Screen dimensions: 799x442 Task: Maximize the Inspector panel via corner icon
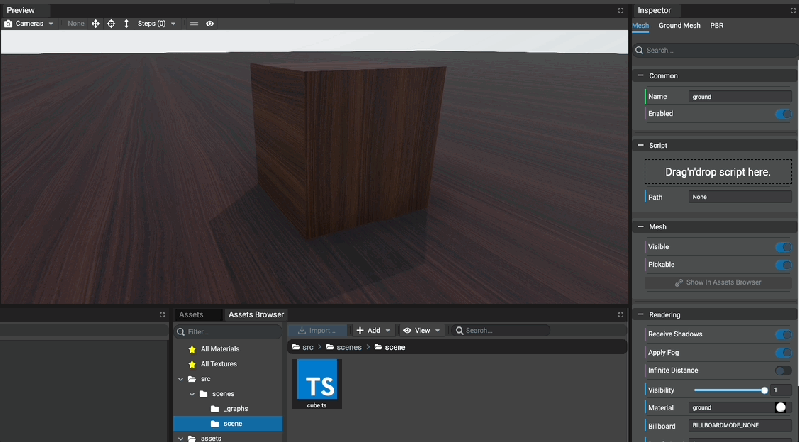point(791,10)
